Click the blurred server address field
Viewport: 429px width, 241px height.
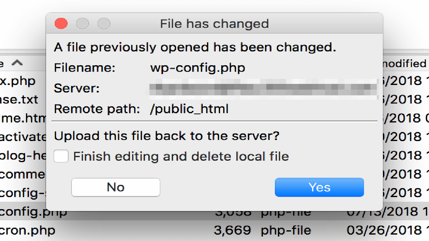[264, 89]
